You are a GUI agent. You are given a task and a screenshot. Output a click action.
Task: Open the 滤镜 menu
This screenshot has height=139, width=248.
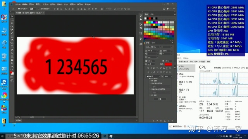pos(60,4)
